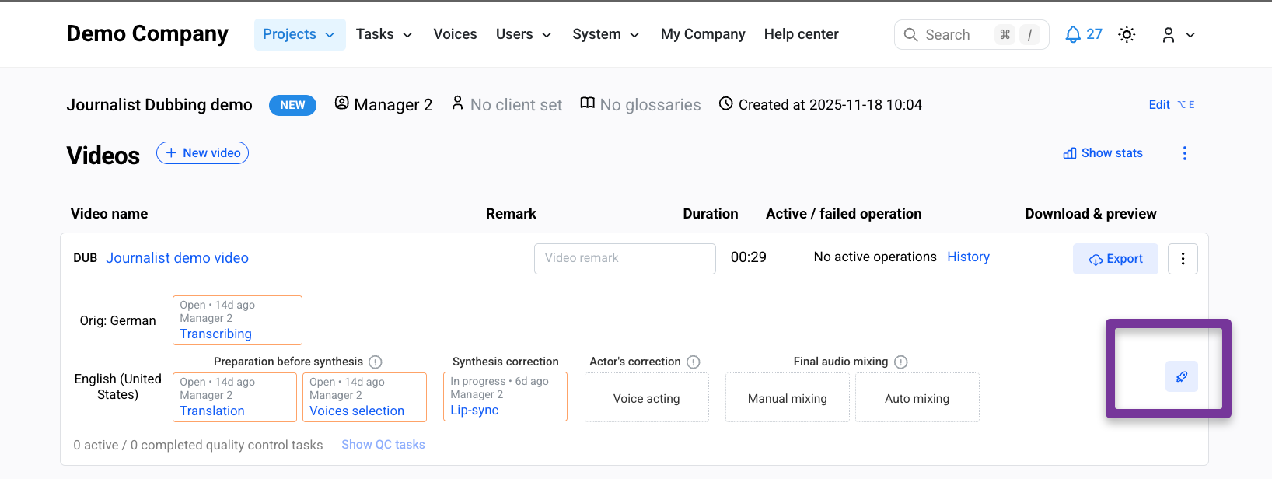Viewport: 1272px width, 479px height.
Task: Click the 'Remark' column header
Action: coord(511,214)
